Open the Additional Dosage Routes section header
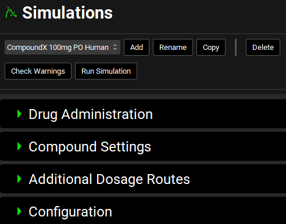Viewport: 286px width, 224px height. click(143, 179)
